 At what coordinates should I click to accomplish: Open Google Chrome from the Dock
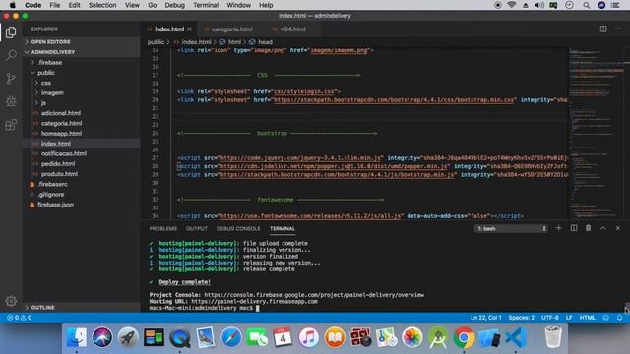(x=464, y=337)
